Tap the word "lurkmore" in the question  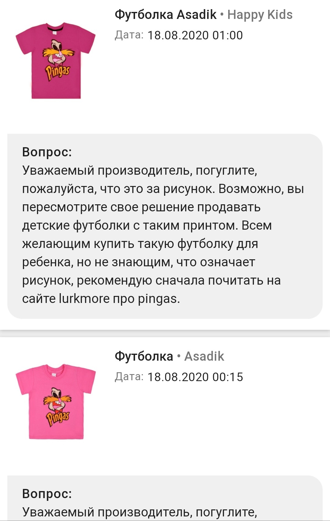[x=84, y=299]
